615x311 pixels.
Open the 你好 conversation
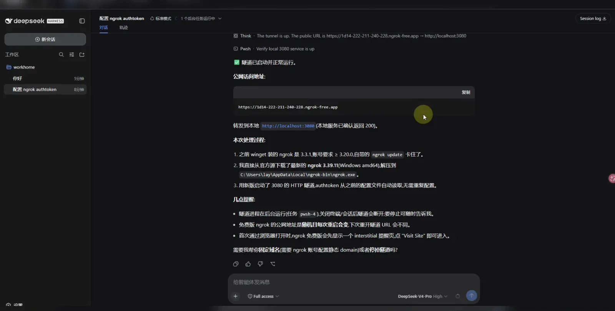pos(45,78)
